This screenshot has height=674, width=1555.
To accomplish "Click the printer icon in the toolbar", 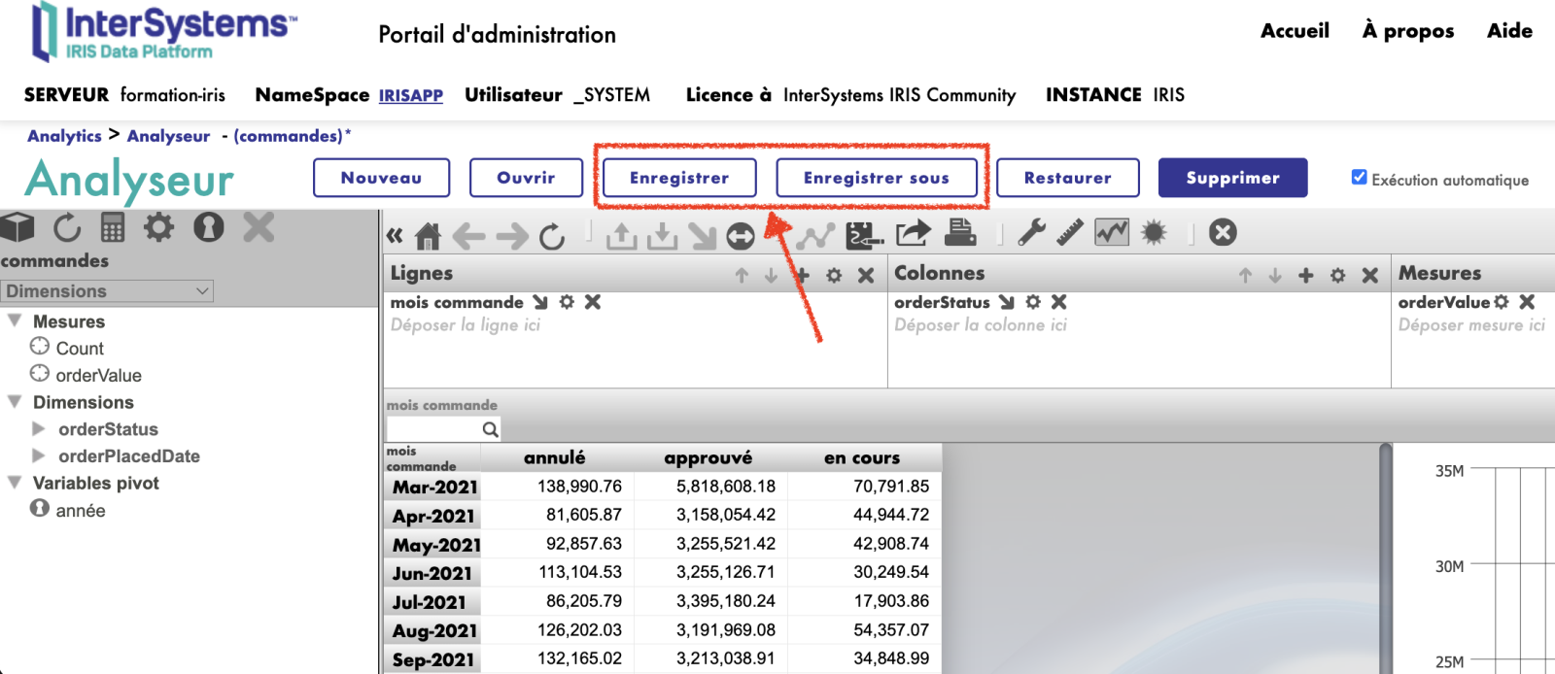I will pos(960,233).
